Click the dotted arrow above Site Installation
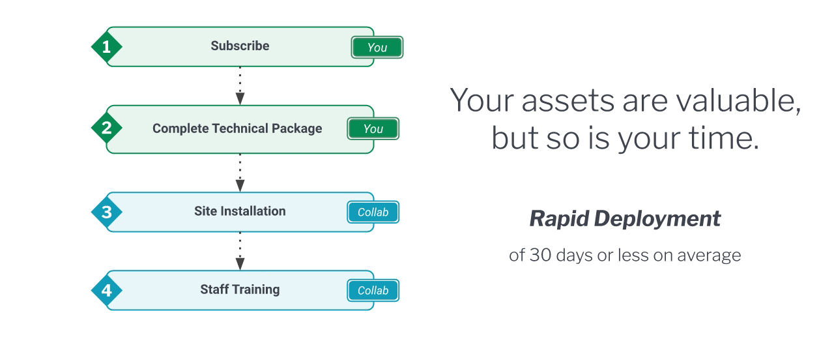The height and width of the screenshot is (337, 834). click(x=240, y=172)
